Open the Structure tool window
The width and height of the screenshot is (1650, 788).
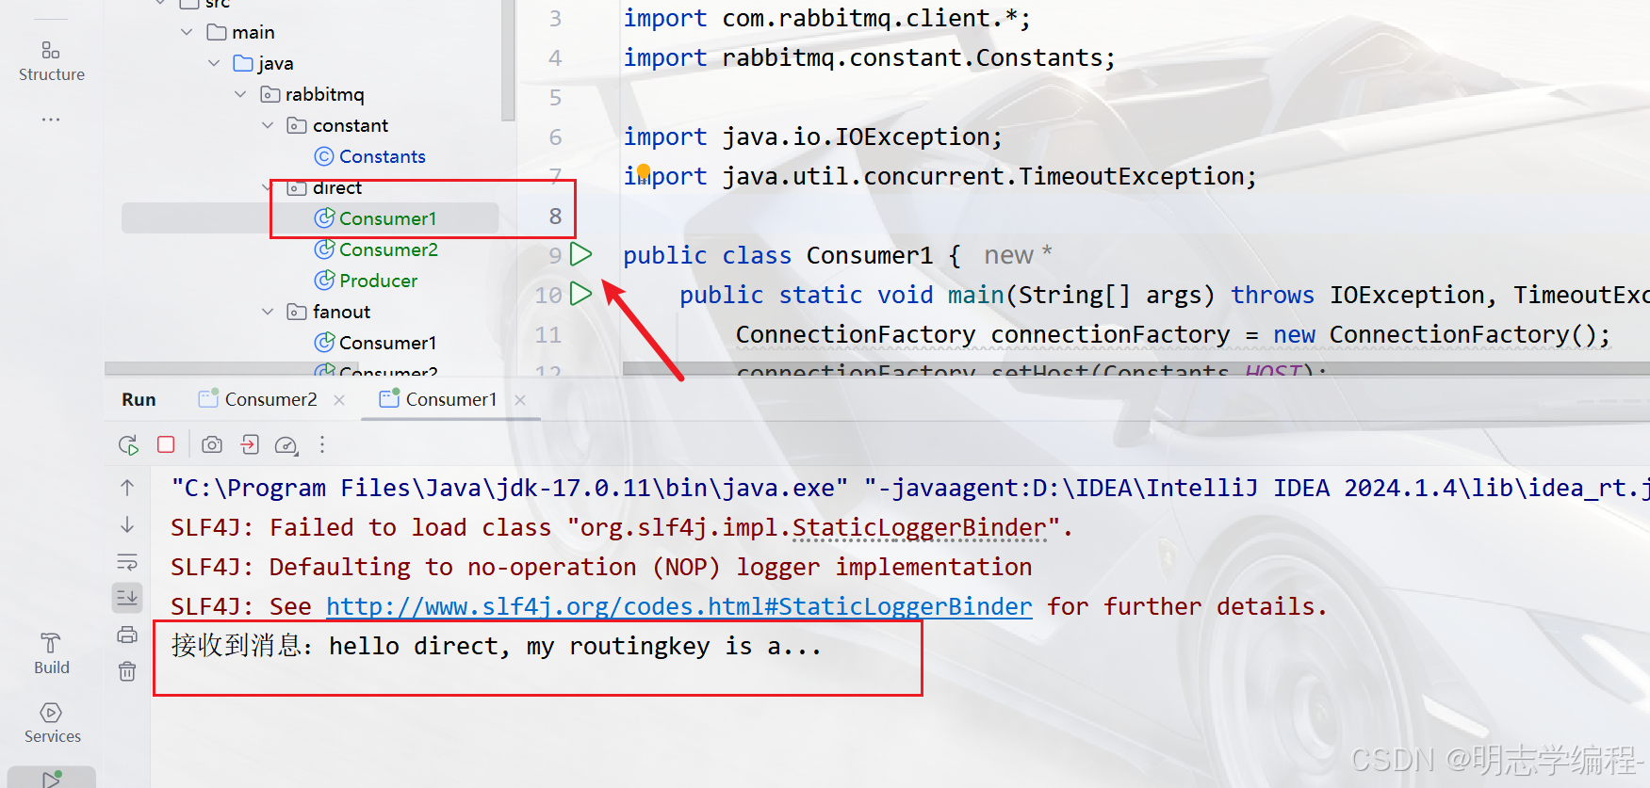pyautogui.click(x=51, y=60)
